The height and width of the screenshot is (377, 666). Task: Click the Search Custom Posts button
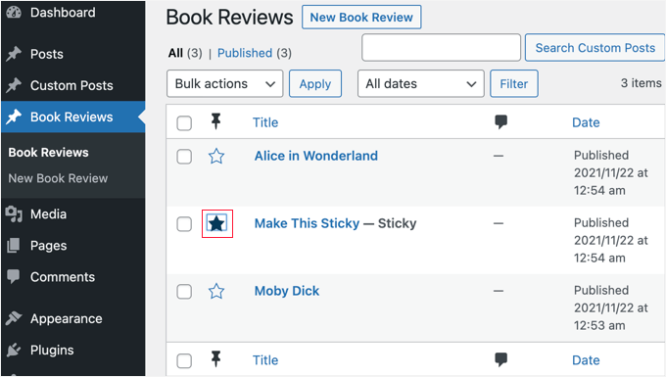[595, 48]
